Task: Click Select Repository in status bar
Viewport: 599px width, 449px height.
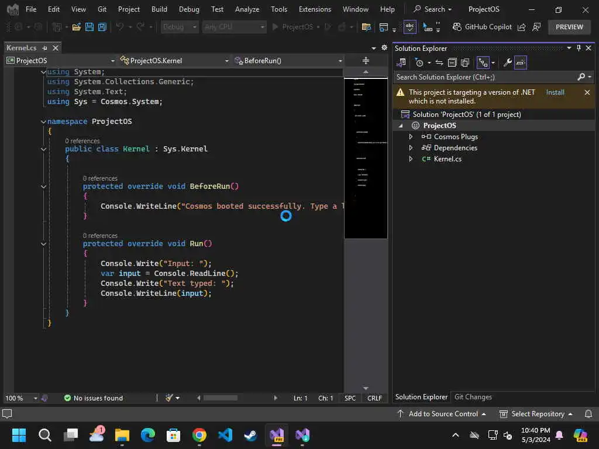Action: pyautogui.click(x=536, y=414)
